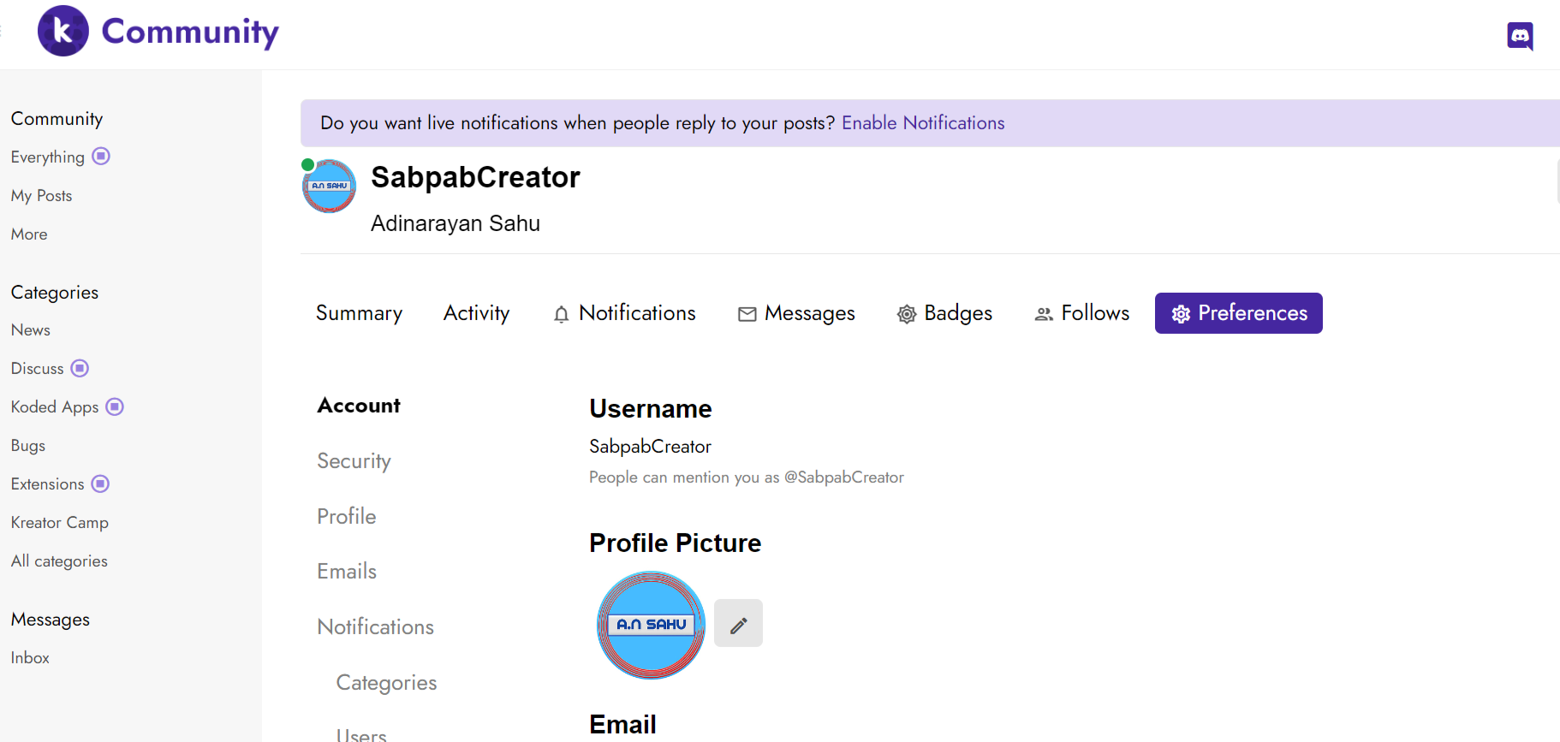The height and width of the screenshot is (742, 1560).
Task: Select Profile preferences section
Action: tap(346, 516)
